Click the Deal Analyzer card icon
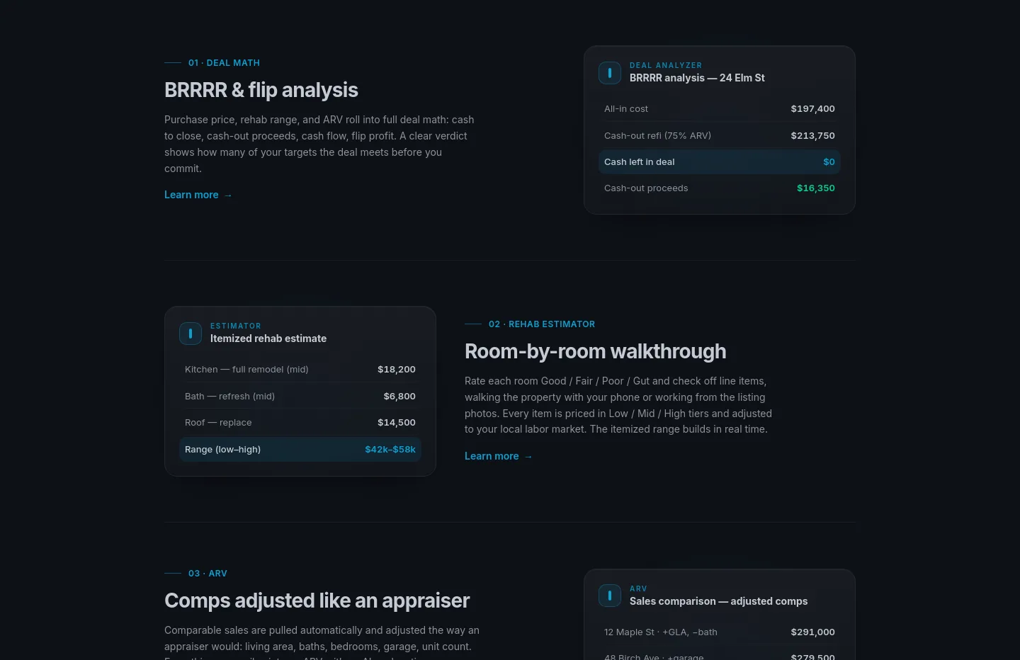 tap(610, 73)
